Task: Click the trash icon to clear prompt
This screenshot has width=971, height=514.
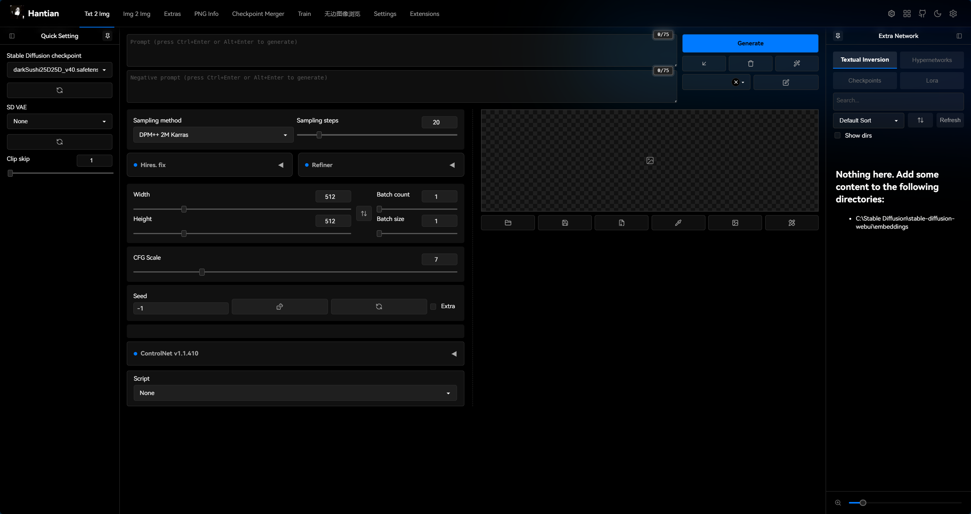Action: click(x=750, y=64)
